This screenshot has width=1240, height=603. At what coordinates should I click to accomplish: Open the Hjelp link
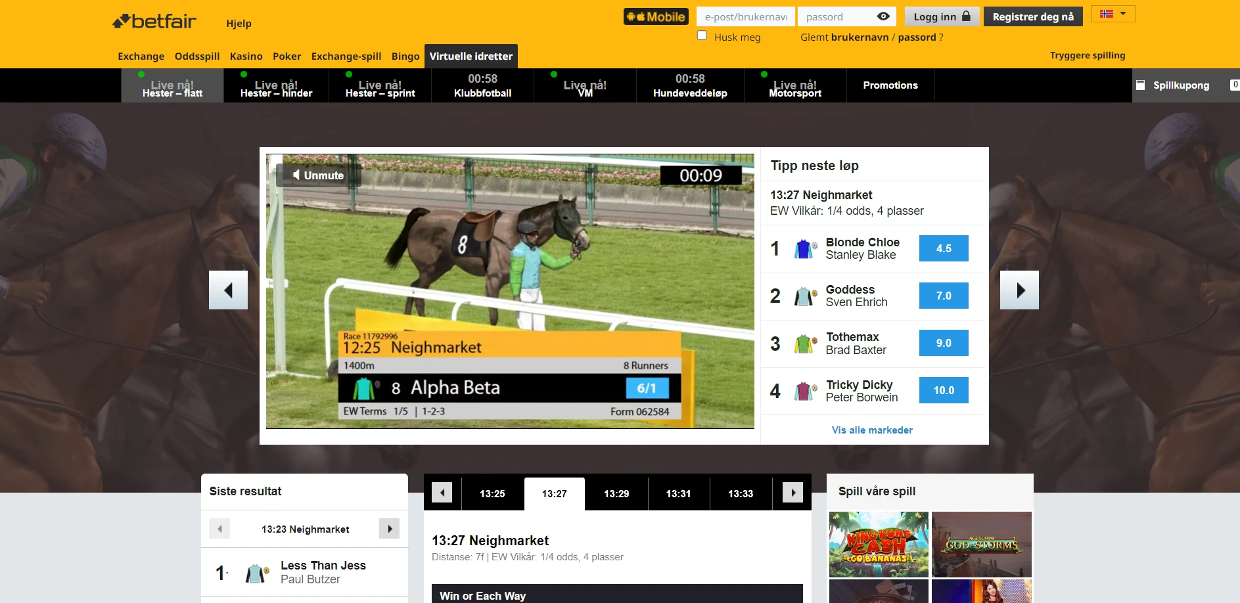tap(239, 23)
